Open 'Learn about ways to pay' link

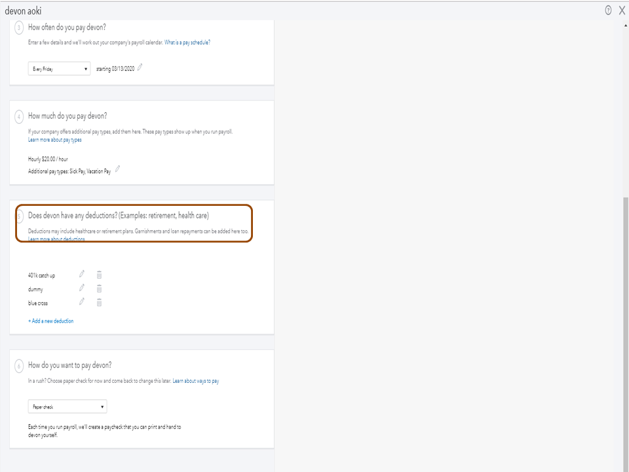[196, 381]
